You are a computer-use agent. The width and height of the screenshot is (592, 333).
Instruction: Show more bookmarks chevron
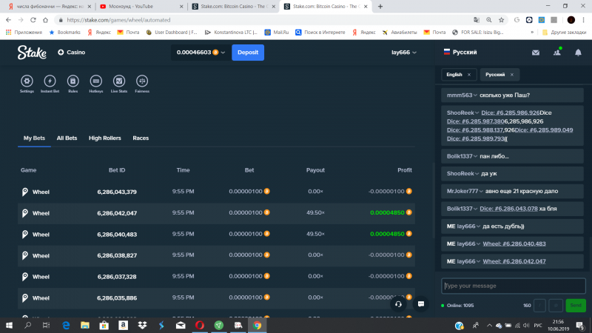[x=532, y=33]
